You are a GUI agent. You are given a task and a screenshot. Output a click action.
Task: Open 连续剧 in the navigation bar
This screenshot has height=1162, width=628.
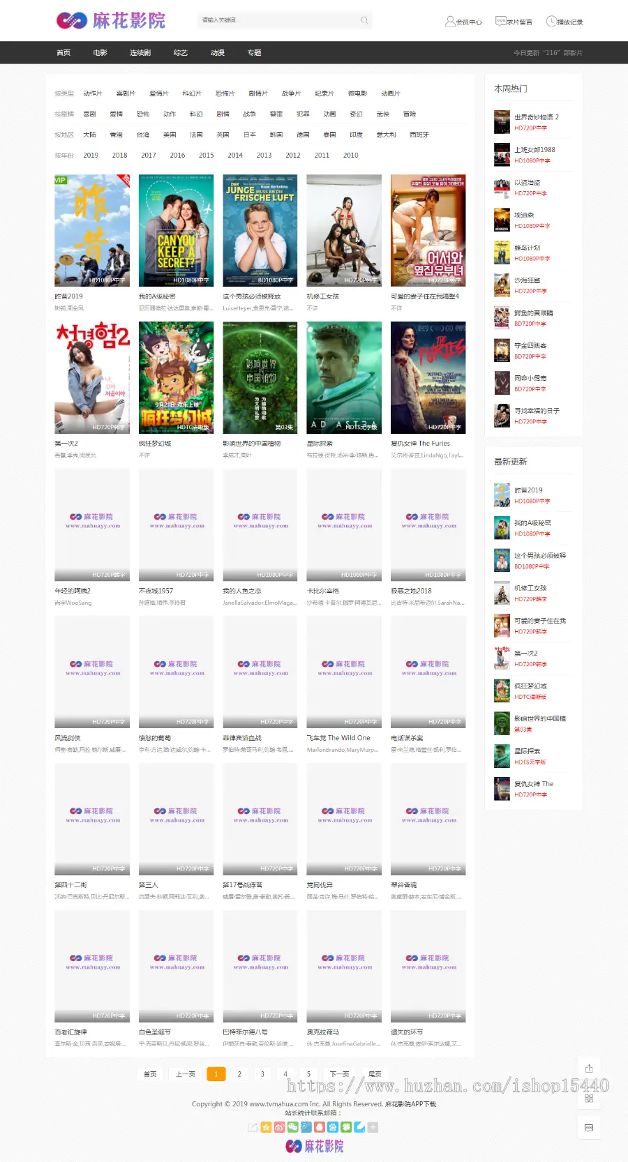(x=140, y=53)
